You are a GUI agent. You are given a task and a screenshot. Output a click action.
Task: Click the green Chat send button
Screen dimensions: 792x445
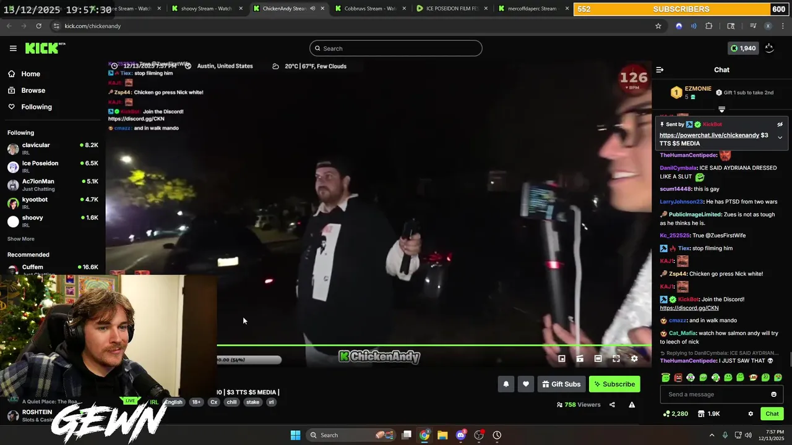tap(772, 414)
